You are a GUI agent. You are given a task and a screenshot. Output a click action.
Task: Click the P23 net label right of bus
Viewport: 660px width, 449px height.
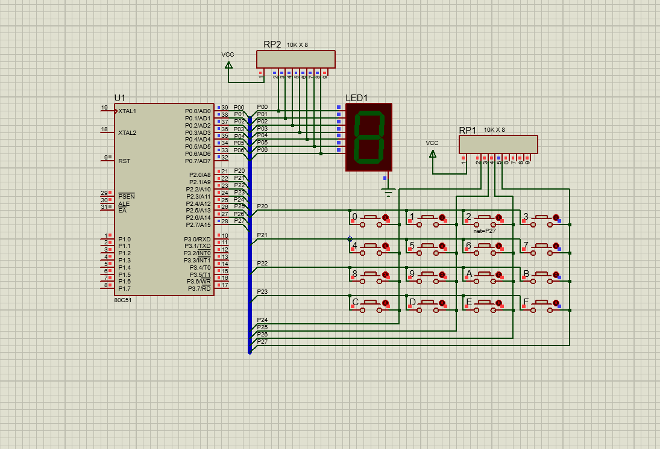point(262,292)
